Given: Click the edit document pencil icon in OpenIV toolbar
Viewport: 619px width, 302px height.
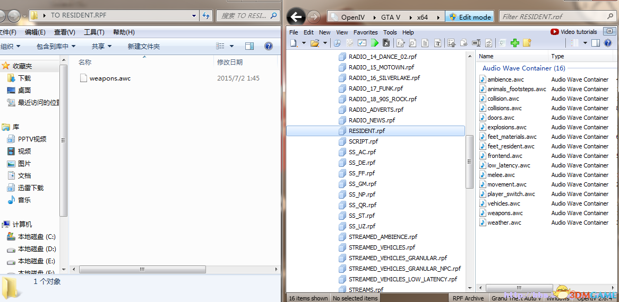Looking at the screenshot, I should click(401, 43).
